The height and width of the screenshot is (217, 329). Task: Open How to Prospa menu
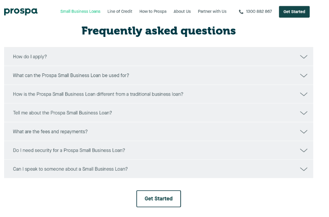153,11
